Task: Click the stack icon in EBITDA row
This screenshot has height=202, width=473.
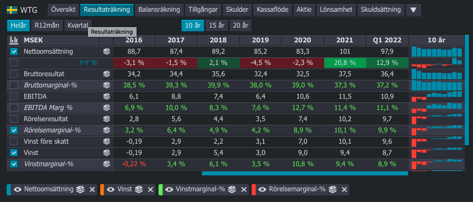Action: coord(106,97)
